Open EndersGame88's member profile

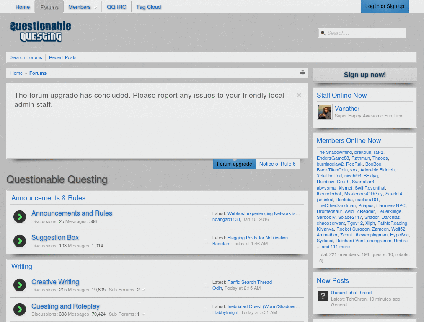333,158
